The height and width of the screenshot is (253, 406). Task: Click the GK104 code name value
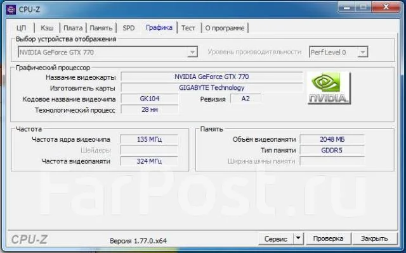pos(150,99)
